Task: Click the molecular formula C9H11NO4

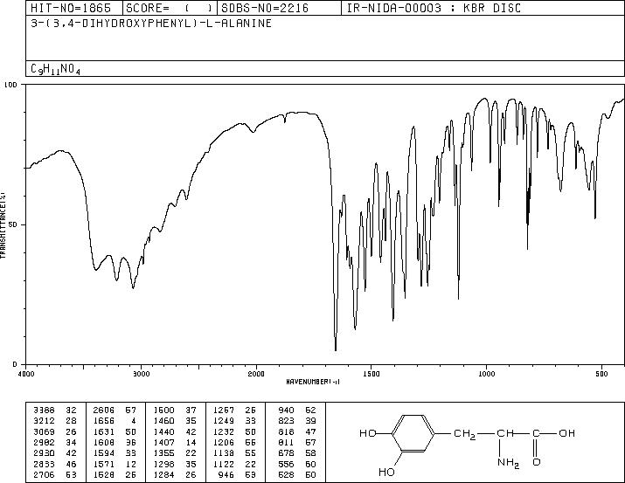Action: coord(55,69)
